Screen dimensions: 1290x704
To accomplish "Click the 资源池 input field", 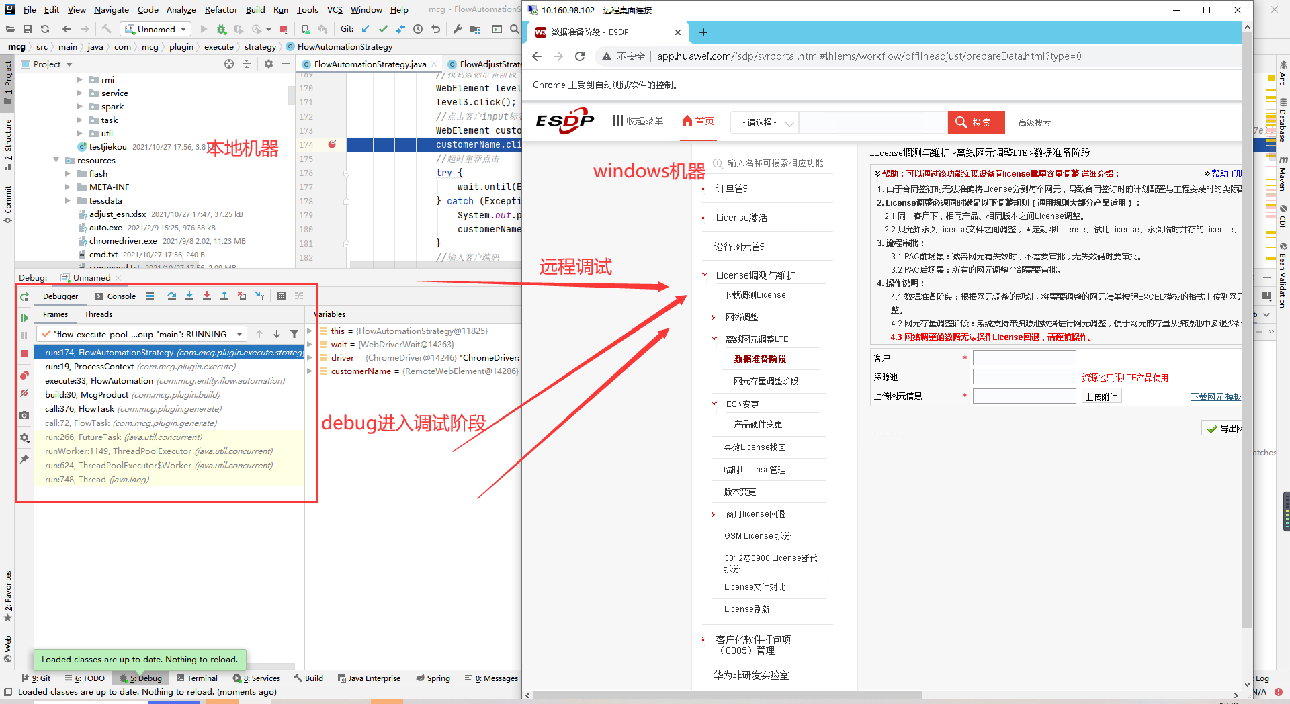I will [x=1024, y=377].
